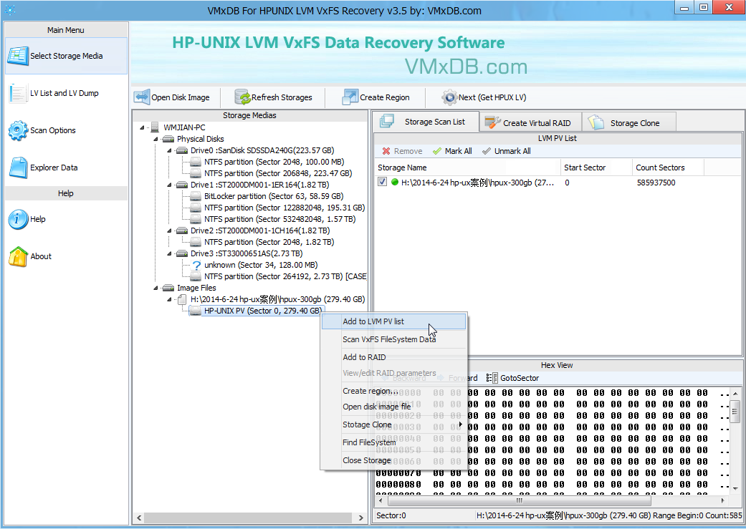
Task: Click the Create Virtual RAID tab icon
Action: 492,122
